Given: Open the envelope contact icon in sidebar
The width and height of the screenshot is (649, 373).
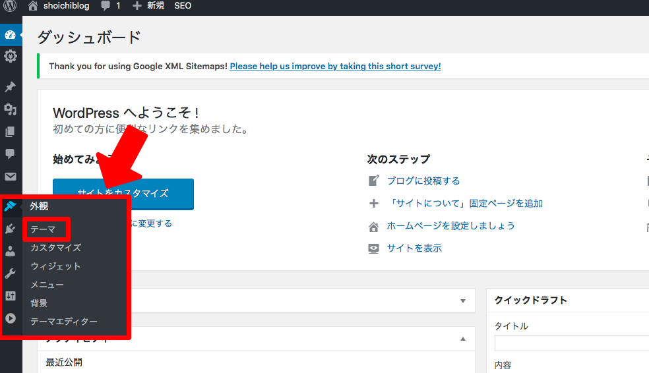Looking at the screenshot, I should click(x=11, y=177).
